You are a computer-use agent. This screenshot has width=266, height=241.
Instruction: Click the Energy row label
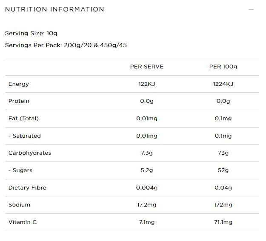pyautogui.click(x=19, y=84)
